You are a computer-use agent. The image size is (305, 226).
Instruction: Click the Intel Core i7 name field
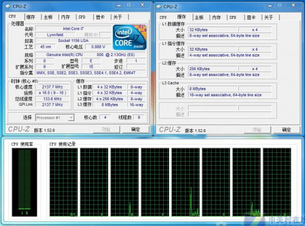(x=73, y=29)
